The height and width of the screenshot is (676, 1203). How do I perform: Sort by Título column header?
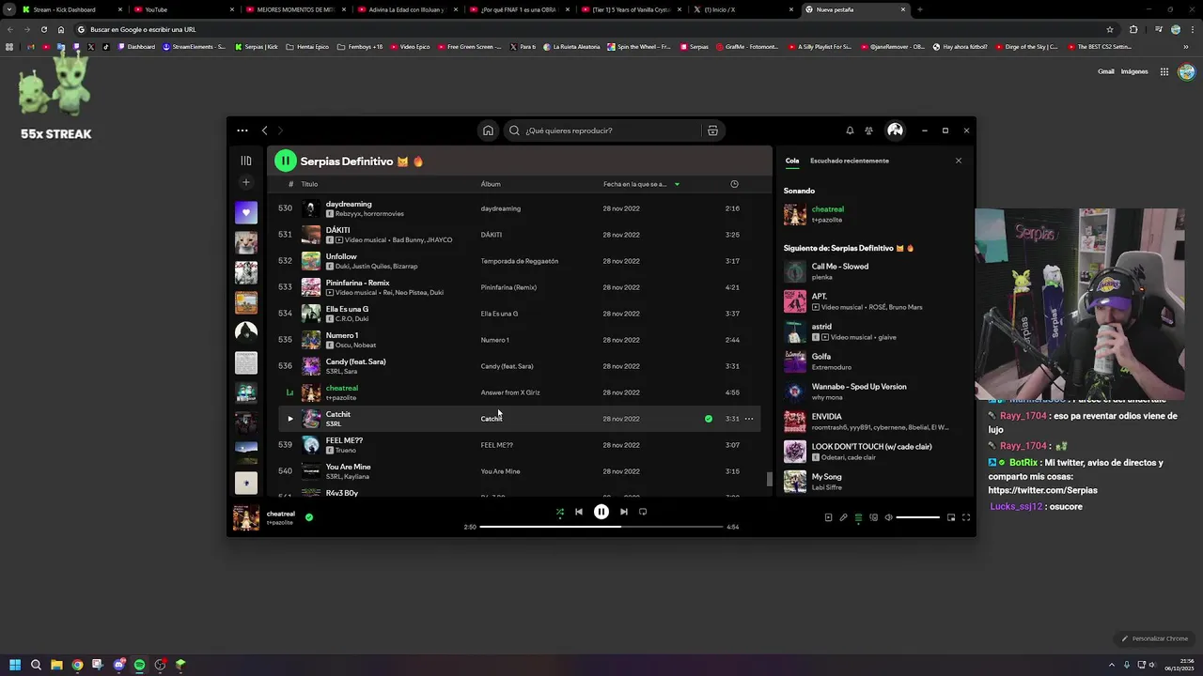coord(309,184)
